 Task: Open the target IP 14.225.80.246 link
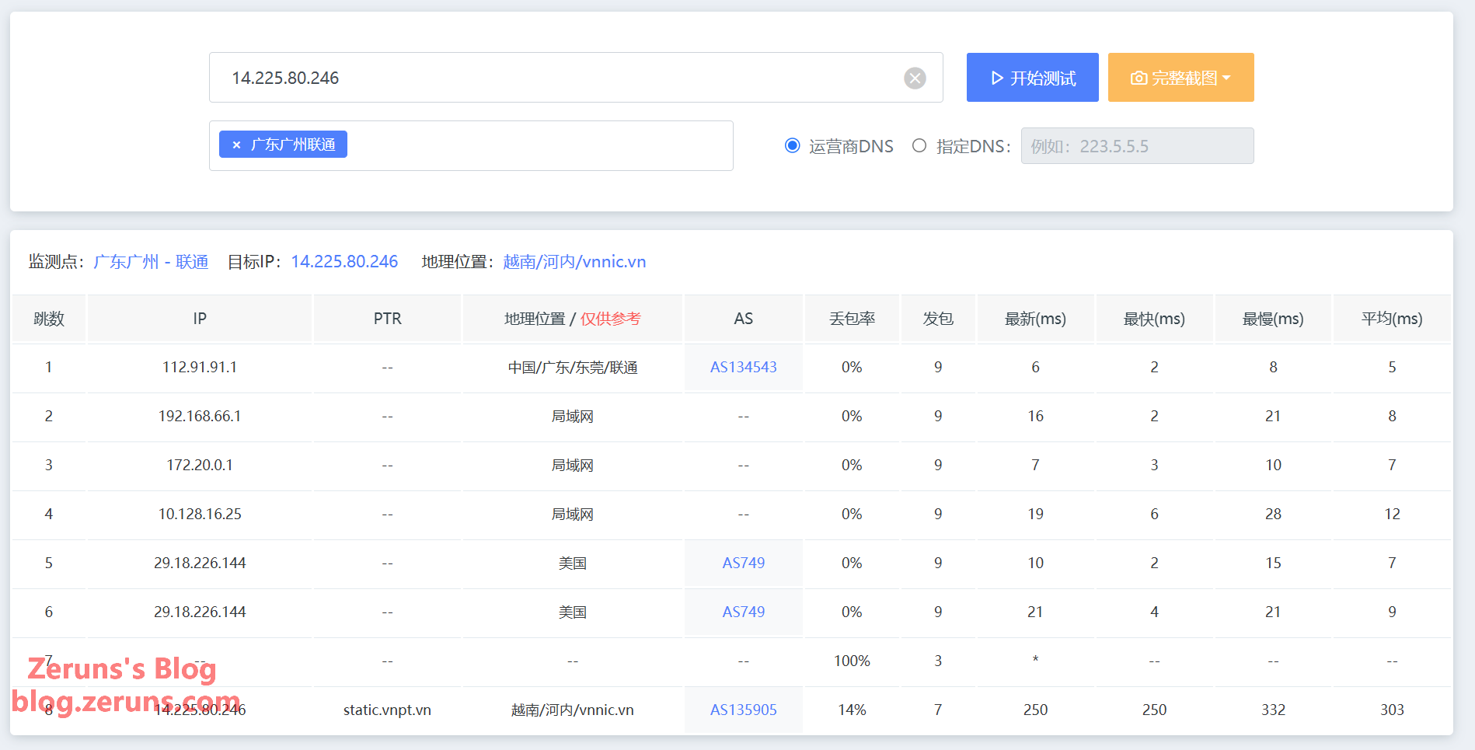coord(344,262)
